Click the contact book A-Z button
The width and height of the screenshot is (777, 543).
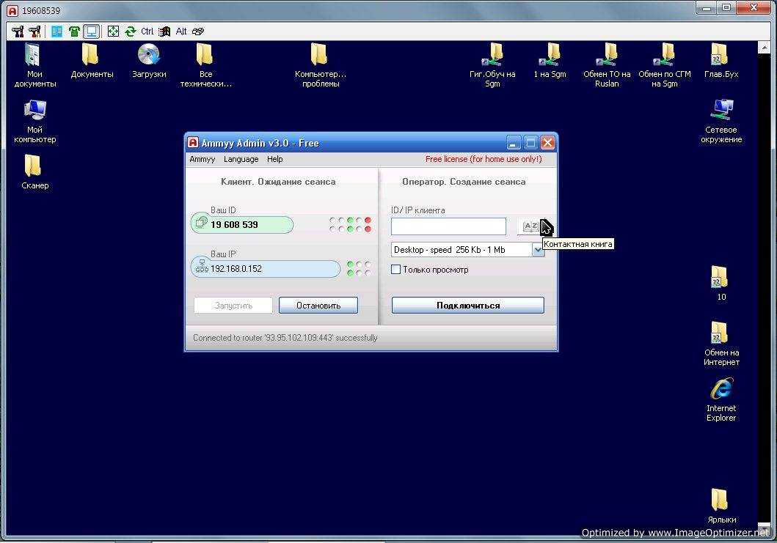pos(529,226)
